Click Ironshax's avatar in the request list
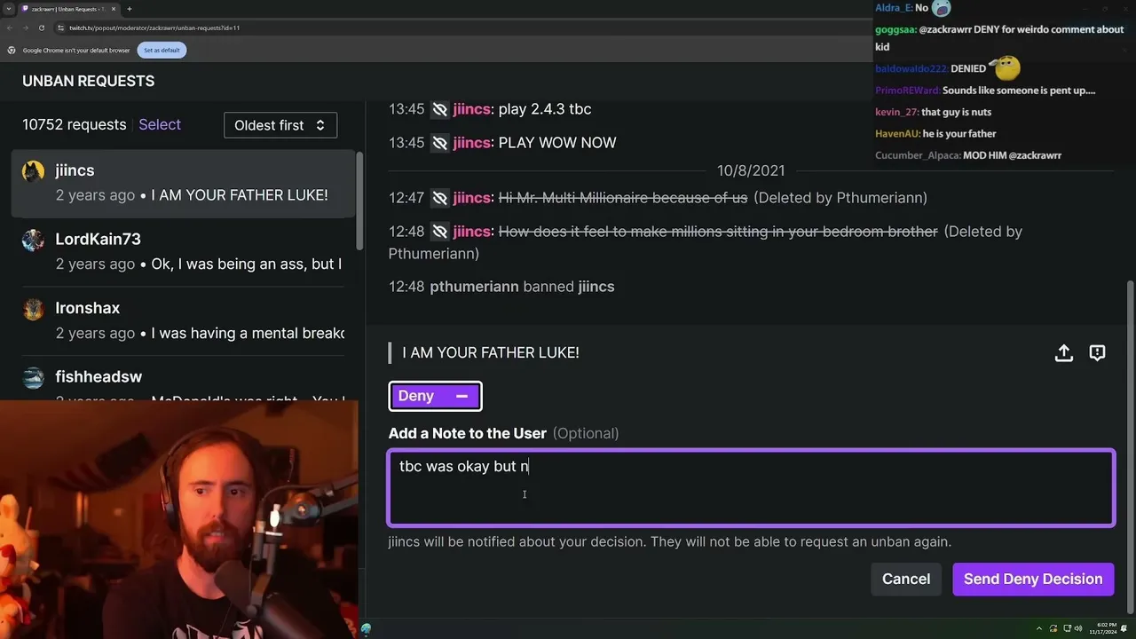The image size is (1136, 639). click(34, 309)
